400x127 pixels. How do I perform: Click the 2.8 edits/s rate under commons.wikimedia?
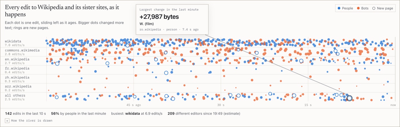click(15, 54)
